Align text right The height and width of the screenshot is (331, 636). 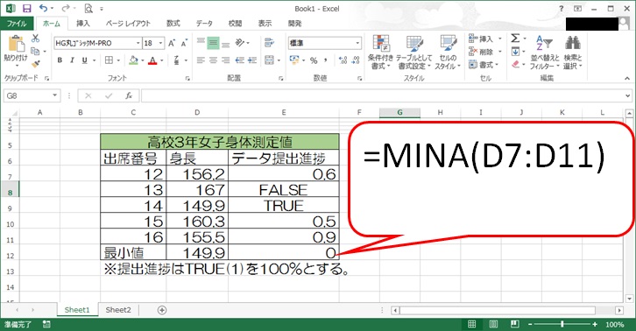click(226, 60)
